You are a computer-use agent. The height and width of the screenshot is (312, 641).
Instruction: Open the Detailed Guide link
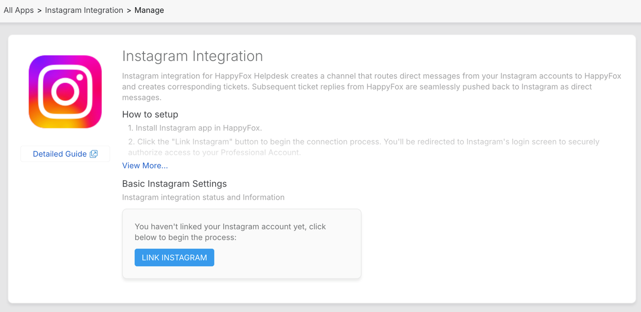coord(65,154)
